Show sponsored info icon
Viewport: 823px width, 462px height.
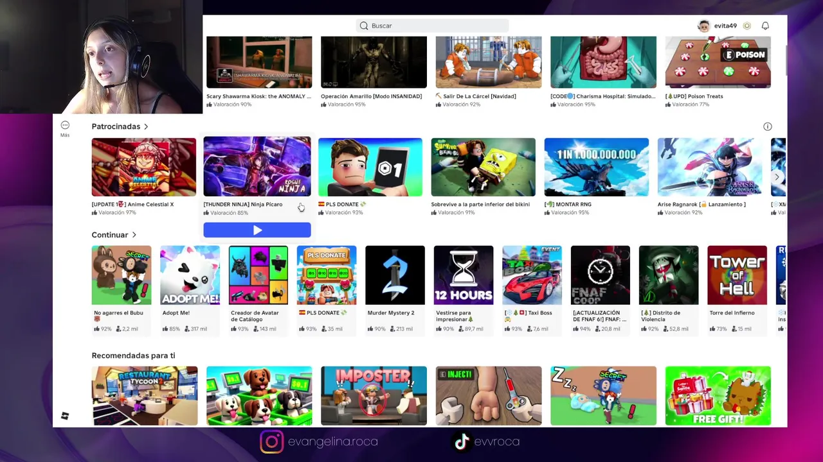click(x=767, y=126)
